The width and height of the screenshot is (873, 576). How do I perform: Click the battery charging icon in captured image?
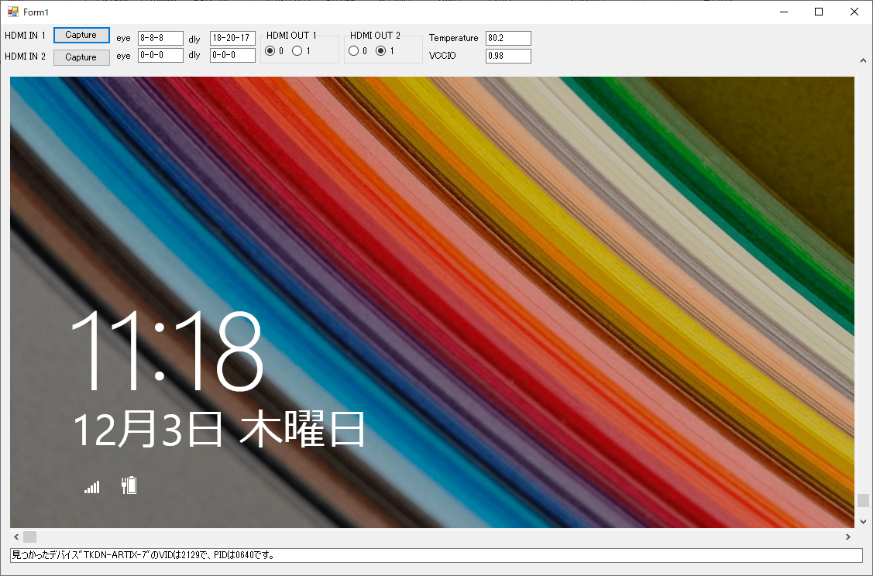coord(129,485)
